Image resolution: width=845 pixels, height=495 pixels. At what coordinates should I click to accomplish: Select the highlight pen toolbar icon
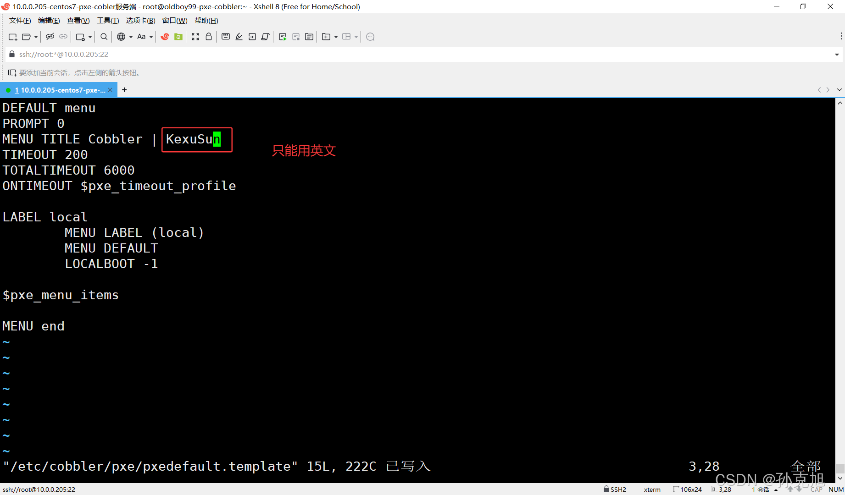pos(239,37)
